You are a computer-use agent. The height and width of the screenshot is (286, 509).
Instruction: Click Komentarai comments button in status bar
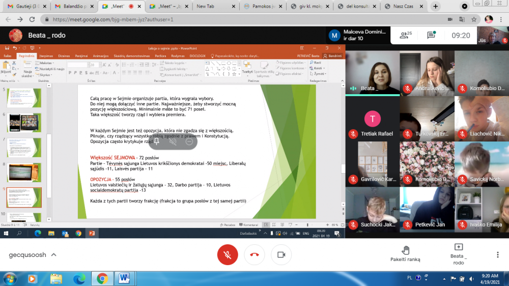[249, 224]
